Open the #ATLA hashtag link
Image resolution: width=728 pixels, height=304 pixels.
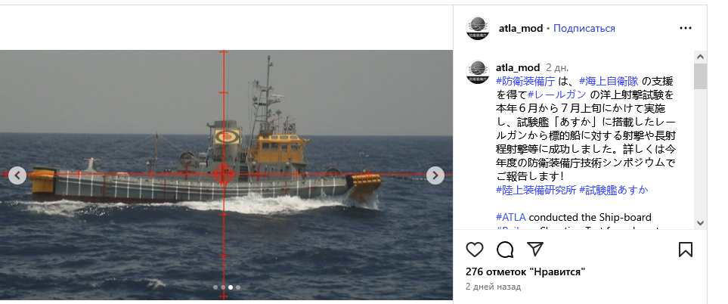point(511,217)
